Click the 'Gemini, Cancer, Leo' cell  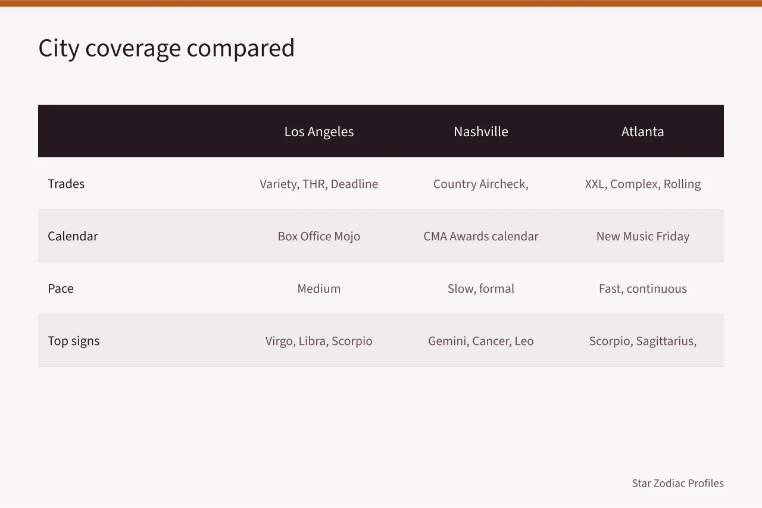[481, 341]
